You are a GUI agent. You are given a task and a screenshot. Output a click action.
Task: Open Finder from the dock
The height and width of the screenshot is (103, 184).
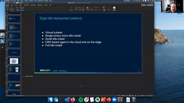pyautogui.click(x=50, y=100)
